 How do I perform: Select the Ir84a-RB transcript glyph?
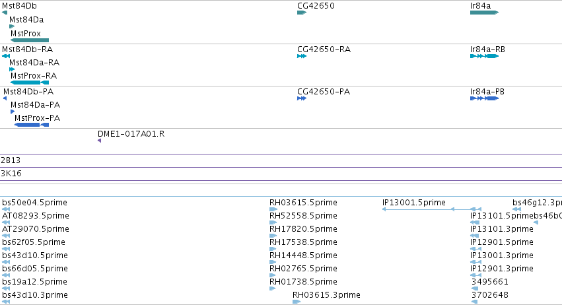point(484,56)
